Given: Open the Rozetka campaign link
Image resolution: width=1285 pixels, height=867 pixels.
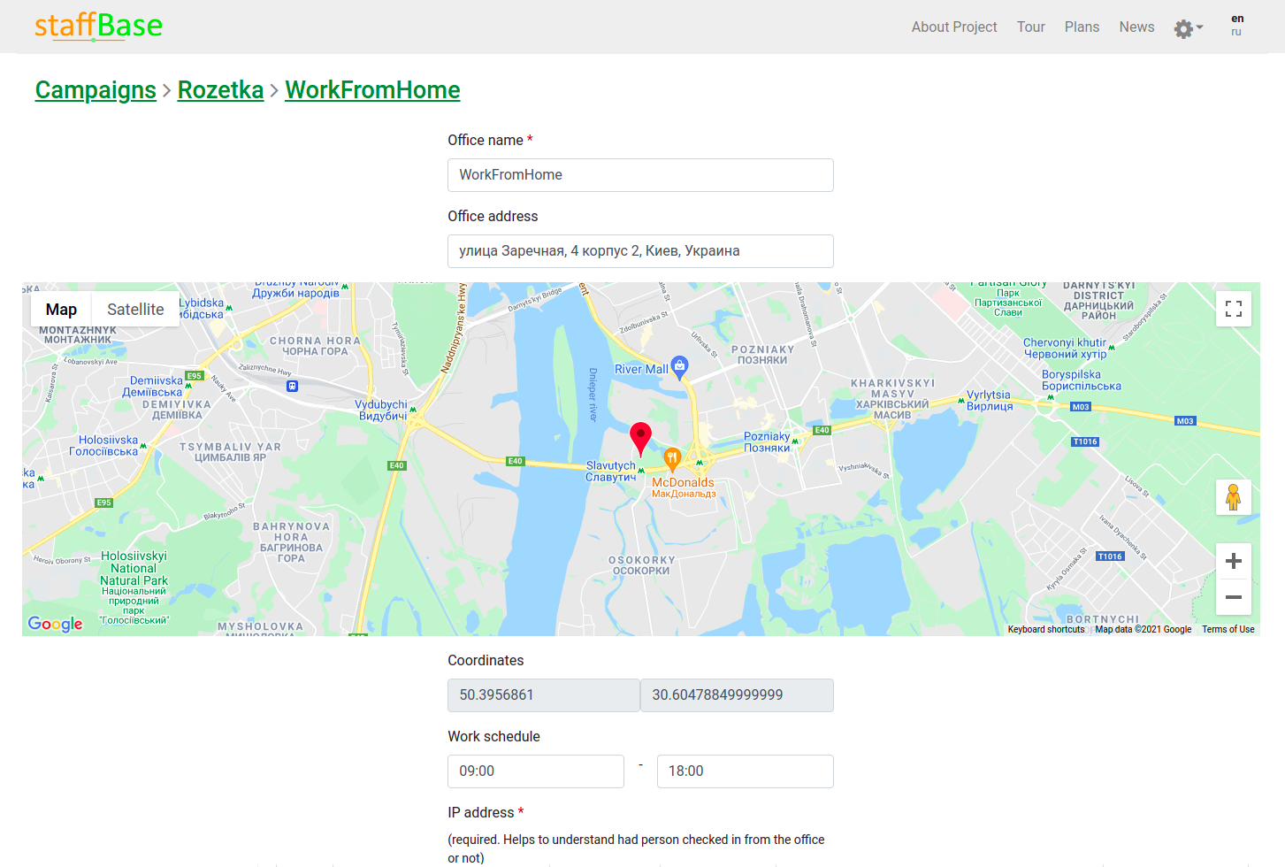Looking at the screenshot, I should point(220,89).
